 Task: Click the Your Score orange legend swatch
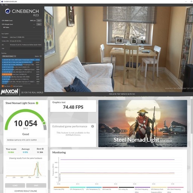pyautogui.click(x=3, y=86)
